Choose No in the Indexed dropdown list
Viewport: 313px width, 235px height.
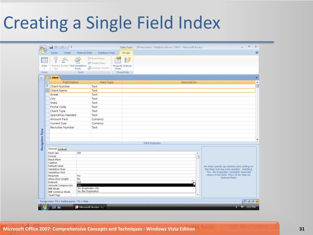click(136, 185)
